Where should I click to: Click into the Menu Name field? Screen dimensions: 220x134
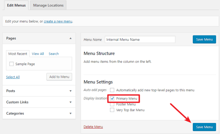click(x=140, y=39)
